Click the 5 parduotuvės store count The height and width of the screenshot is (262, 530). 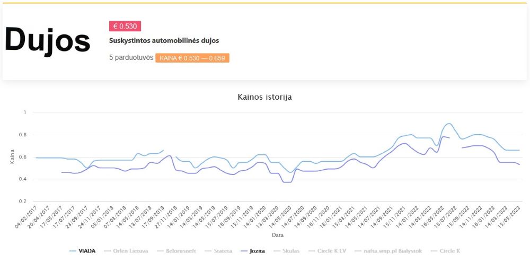tap(131, 58)
